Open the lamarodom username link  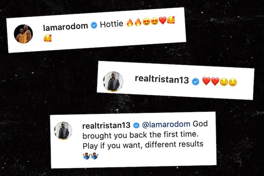[66, 26]
